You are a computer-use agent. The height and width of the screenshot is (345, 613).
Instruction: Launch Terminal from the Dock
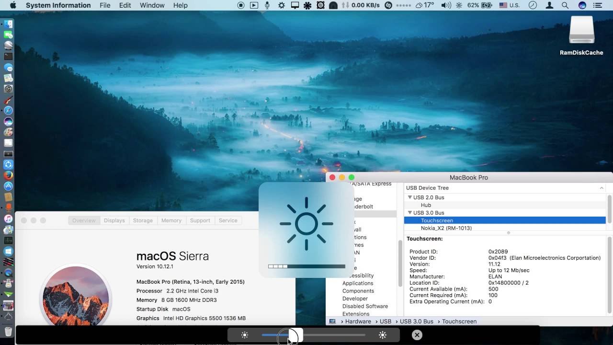click(8, 56)
